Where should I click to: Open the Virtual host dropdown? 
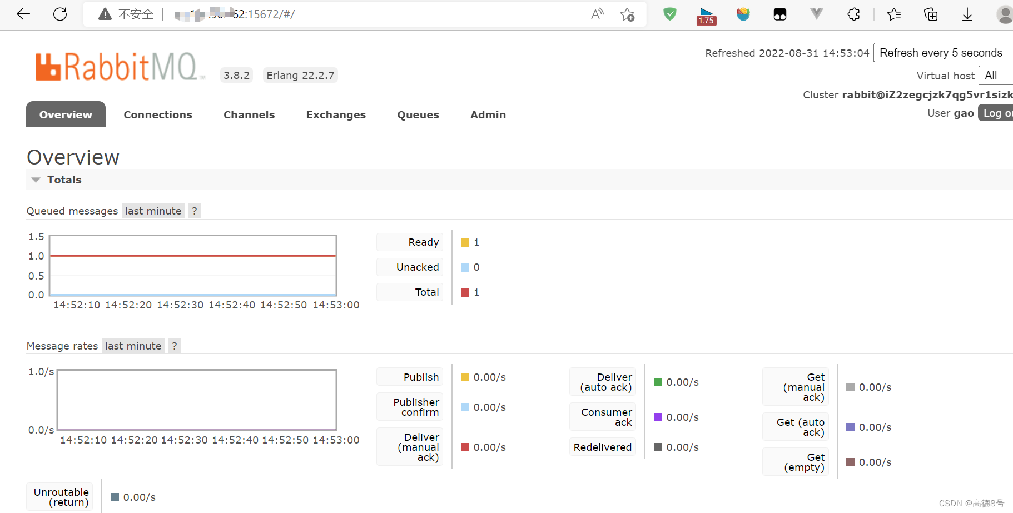[996, 76]
